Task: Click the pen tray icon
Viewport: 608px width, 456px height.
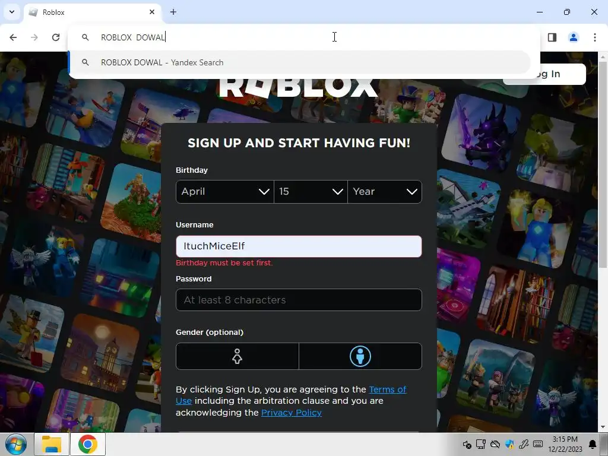Action: 524,444
